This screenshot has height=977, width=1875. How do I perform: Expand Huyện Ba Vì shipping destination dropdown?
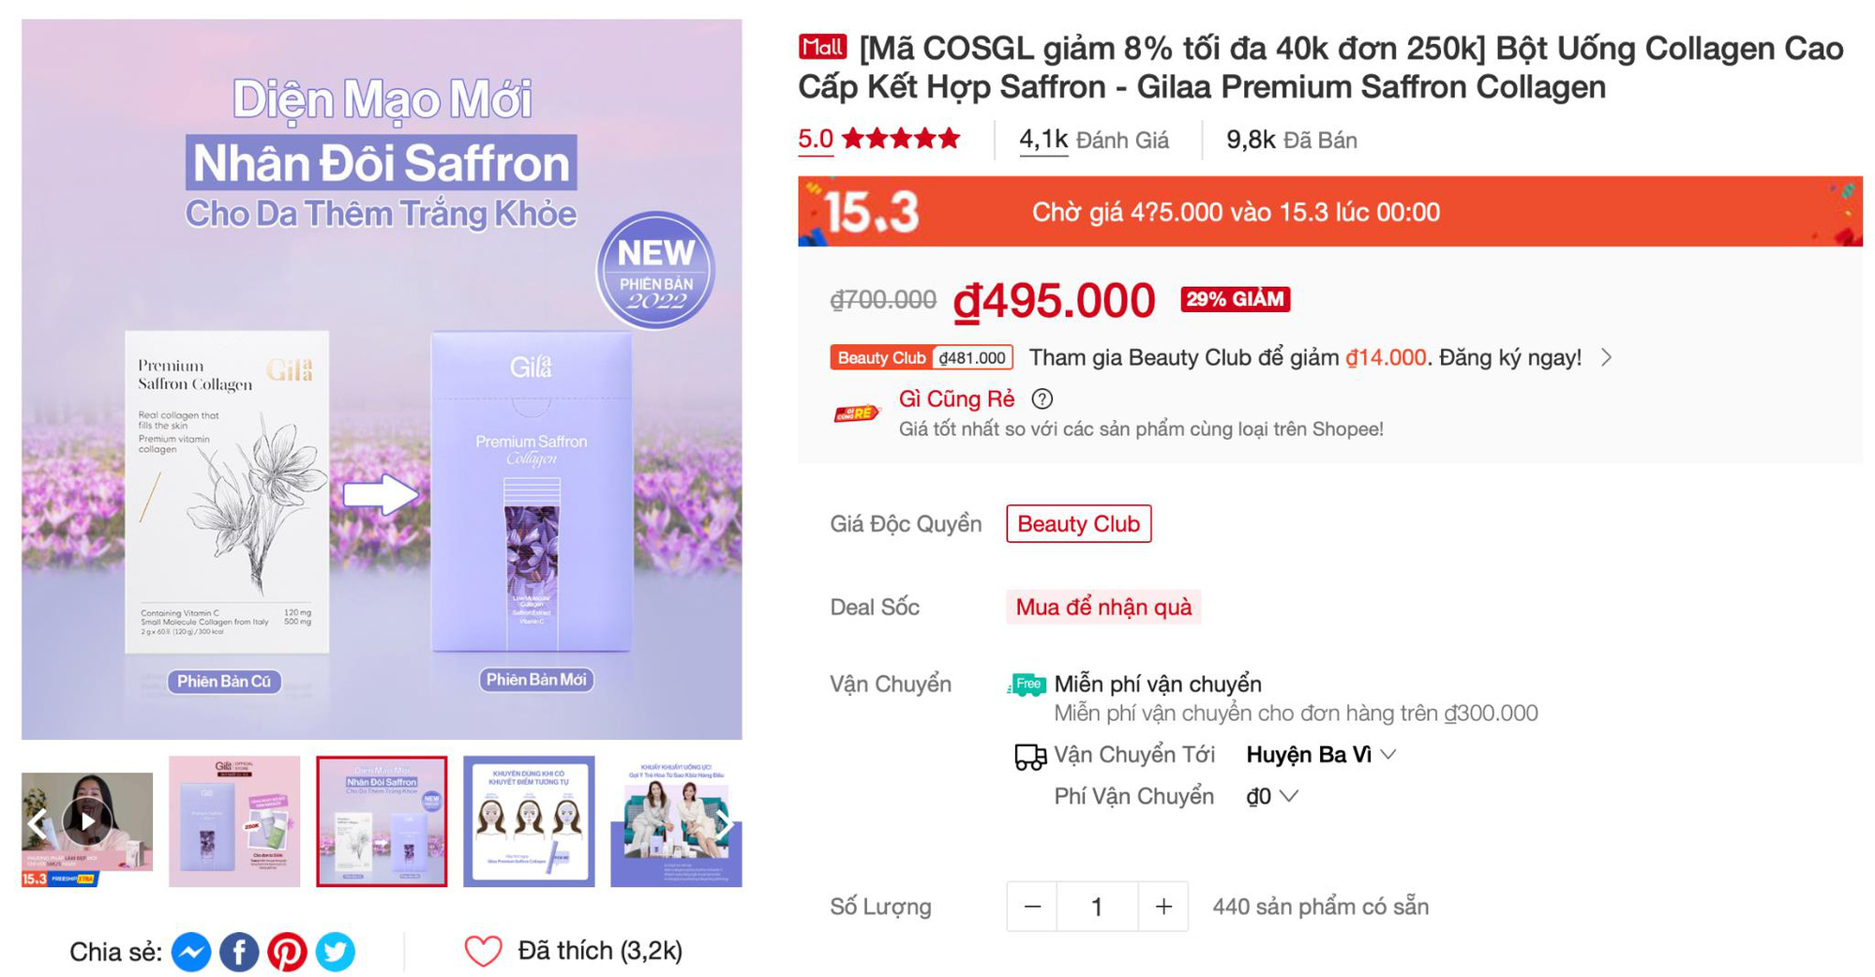point(1322,755)
